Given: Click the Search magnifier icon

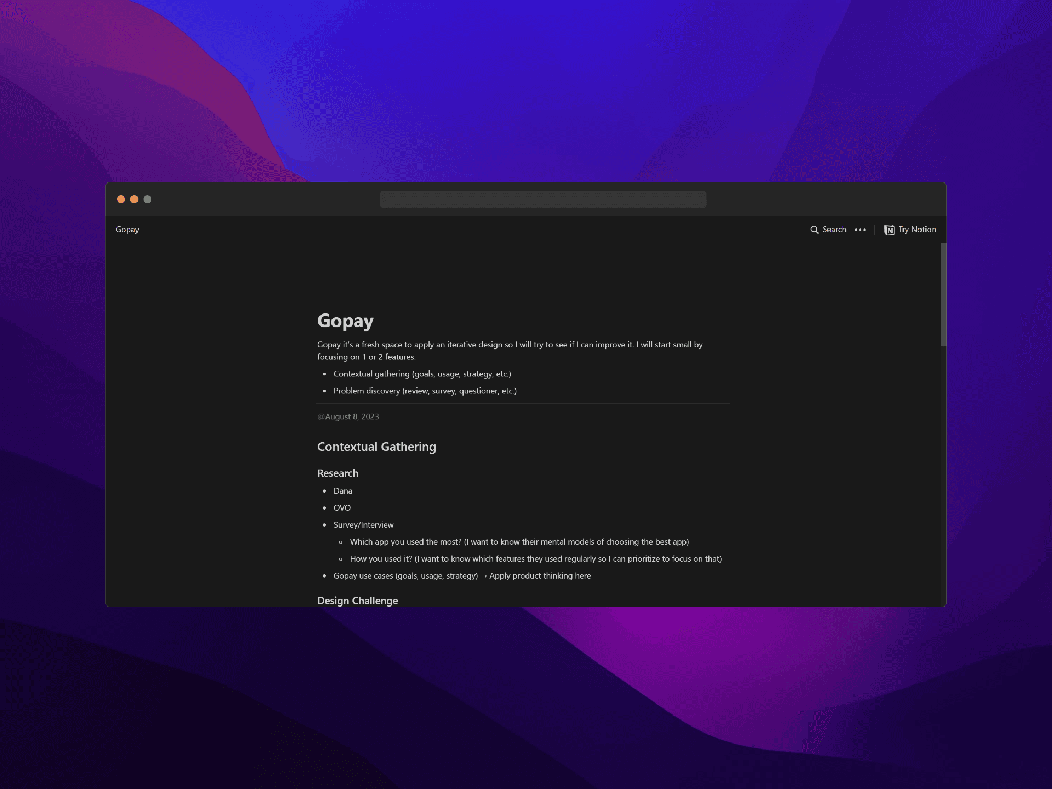Looking at the screenshot, I should coord(814,230).
